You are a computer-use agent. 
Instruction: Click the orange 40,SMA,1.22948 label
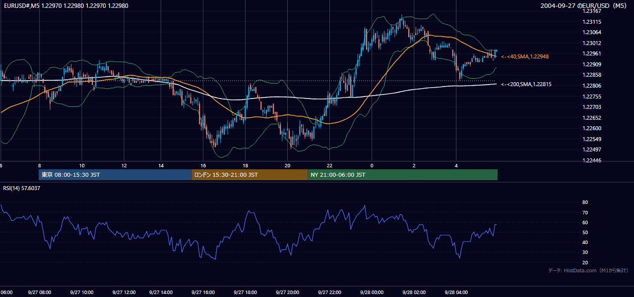tap(524, 56)
